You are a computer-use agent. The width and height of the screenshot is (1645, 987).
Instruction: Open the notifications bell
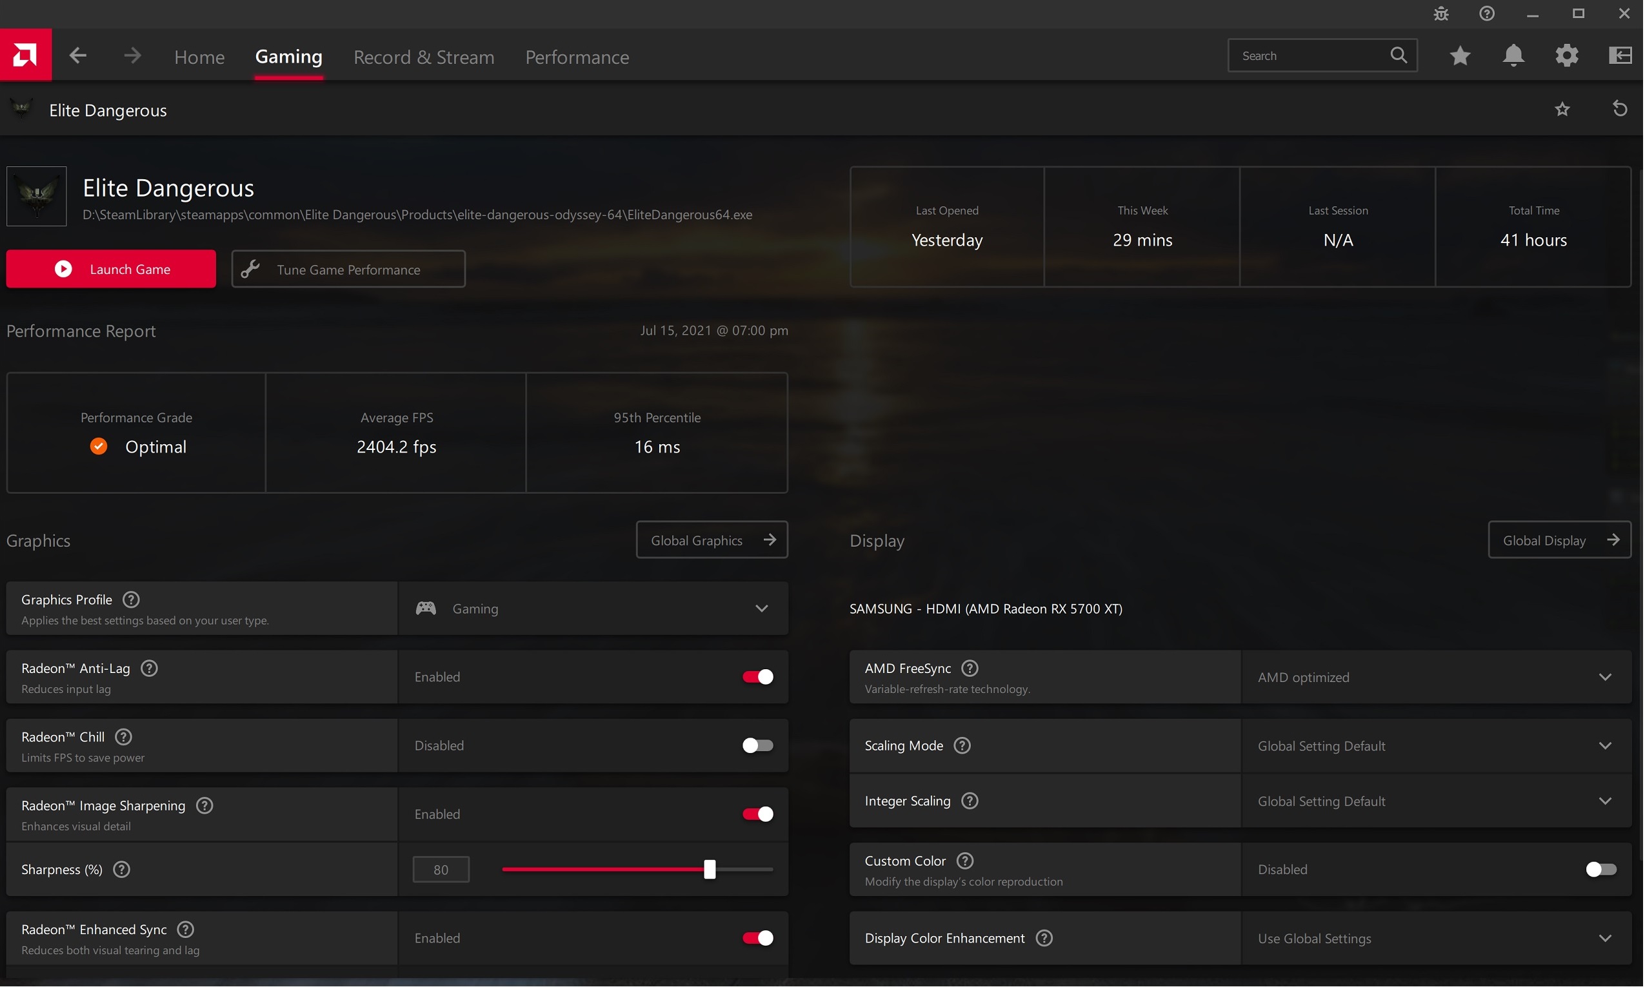coord(1514,56)
